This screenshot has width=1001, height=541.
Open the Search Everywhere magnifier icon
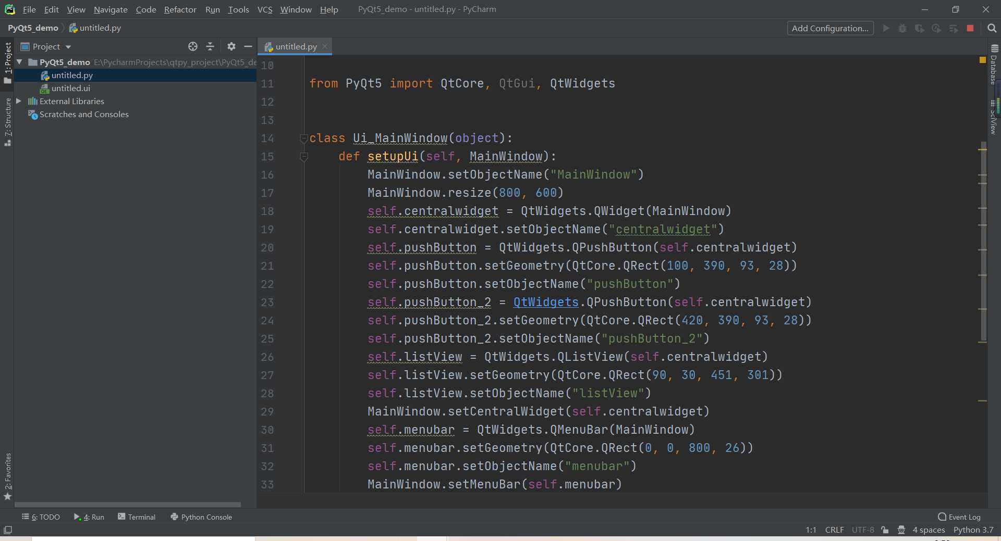[x=992, y=28]
